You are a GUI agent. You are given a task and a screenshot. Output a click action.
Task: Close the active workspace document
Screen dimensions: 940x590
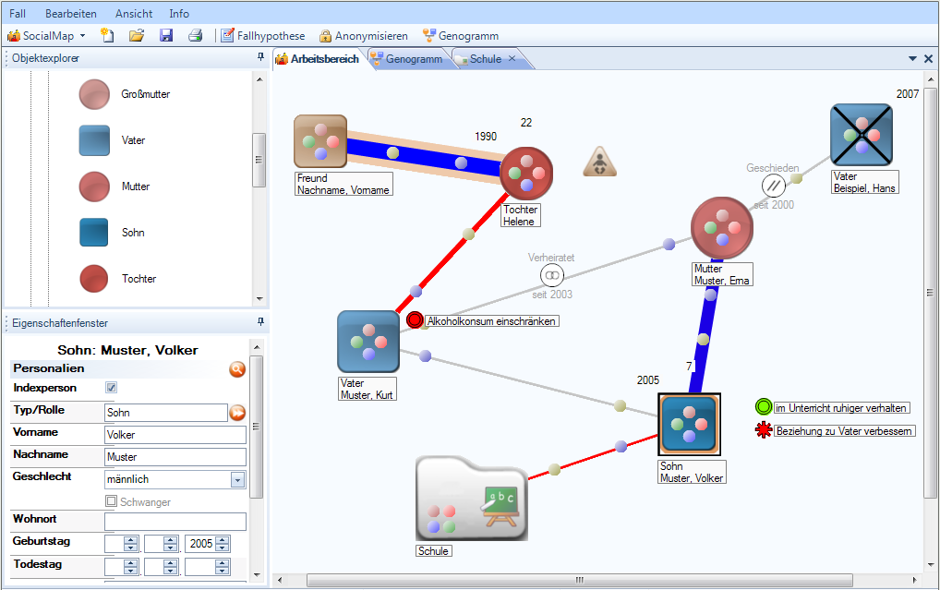pyautogui.click(x=928, y=59)
